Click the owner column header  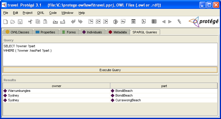(x=57, y=86)
